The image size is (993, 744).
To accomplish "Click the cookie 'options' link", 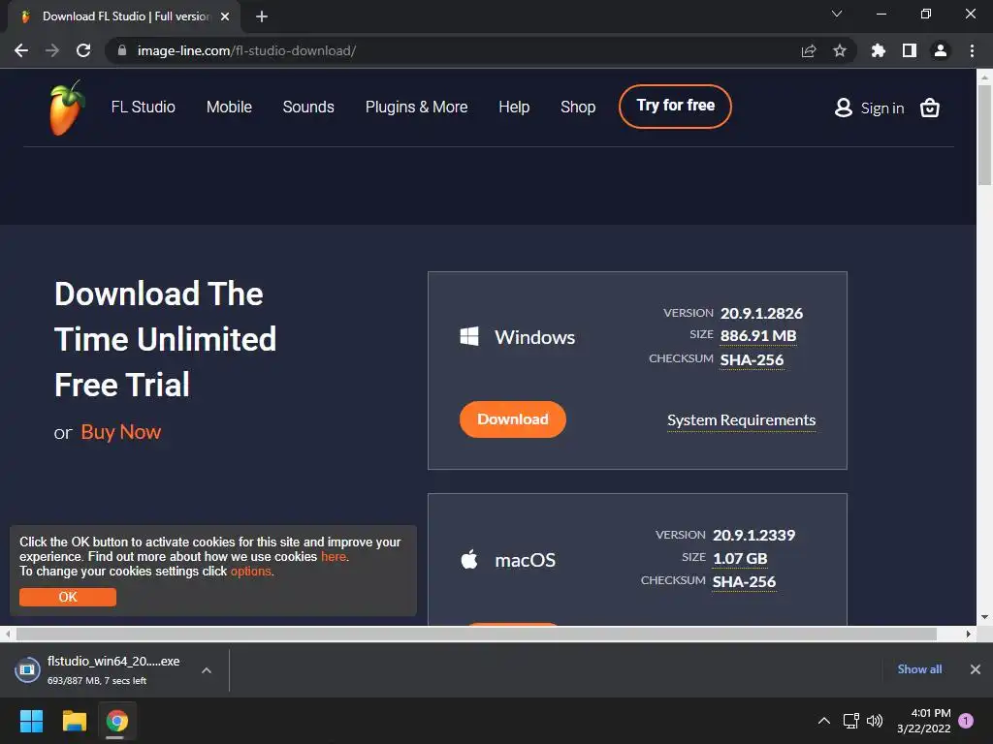I will [x=251, y=572].
